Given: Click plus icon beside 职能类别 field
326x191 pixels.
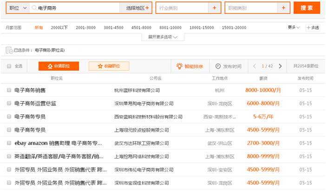Looking at the screenshot, I should pyautogui.click(x=283, y=8).
